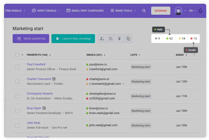209x140 pixels.
Task: Open the three-dot column options menu
Action: 194,55
